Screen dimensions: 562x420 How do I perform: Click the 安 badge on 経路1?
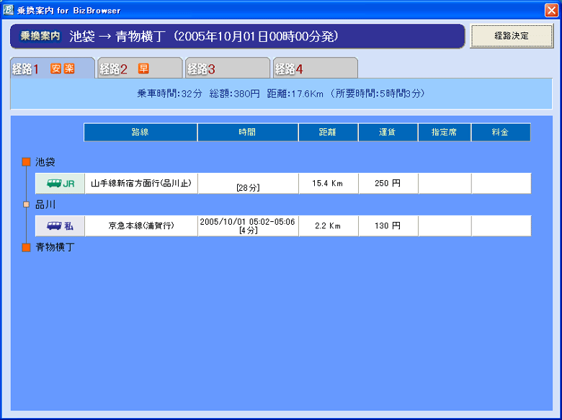(x=55, y=68)
